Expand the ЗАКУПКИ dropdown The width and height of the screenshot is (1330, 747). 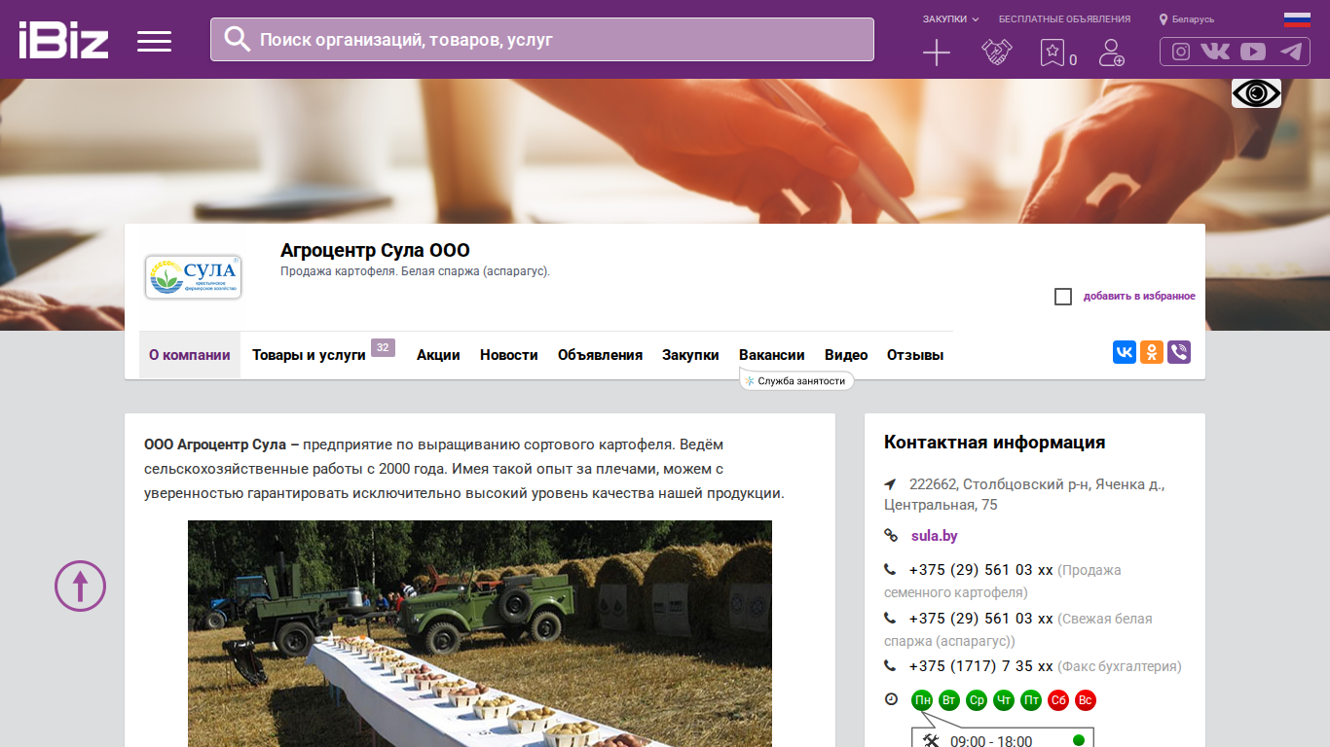(x=951, y=19)
